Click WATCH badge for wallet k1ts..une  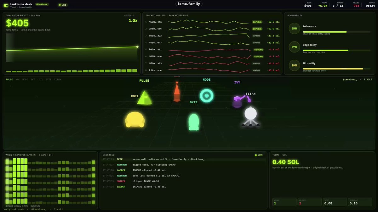256,70
